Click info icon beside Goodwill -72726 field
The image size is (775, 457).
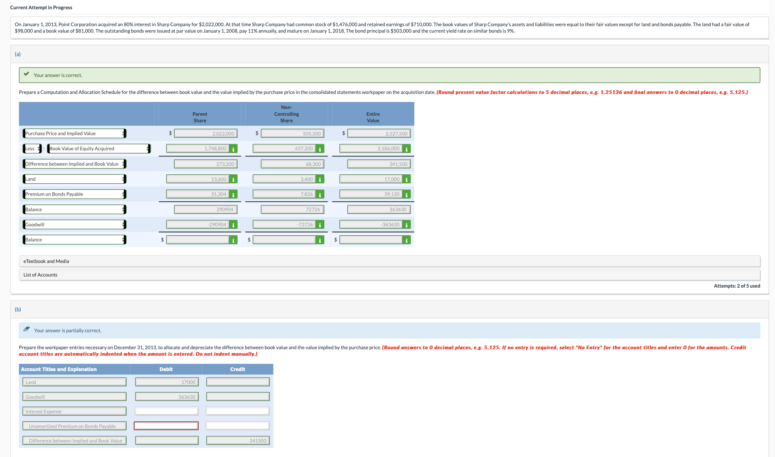320,225
